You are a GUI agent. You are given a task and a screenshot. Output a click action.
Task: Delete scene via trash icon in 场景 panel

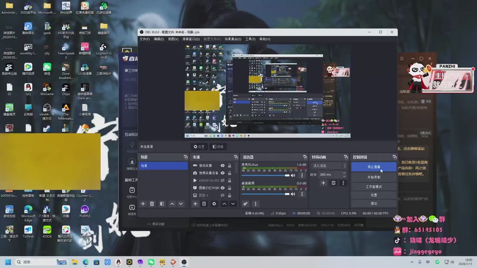(x=152, y=204)
